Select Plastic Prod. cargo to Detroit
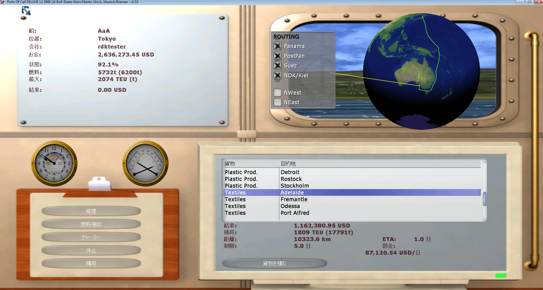The width and height of the screenshot is (543, 290). 352,172
